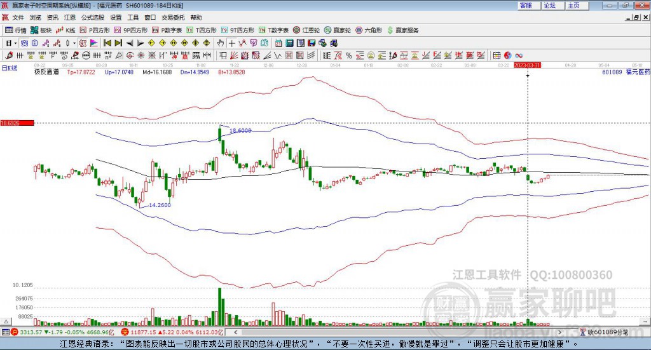Viewport: 651px width, 350px height.
Task: Click the yin-yang icon
Action: (x=507, y=55)
